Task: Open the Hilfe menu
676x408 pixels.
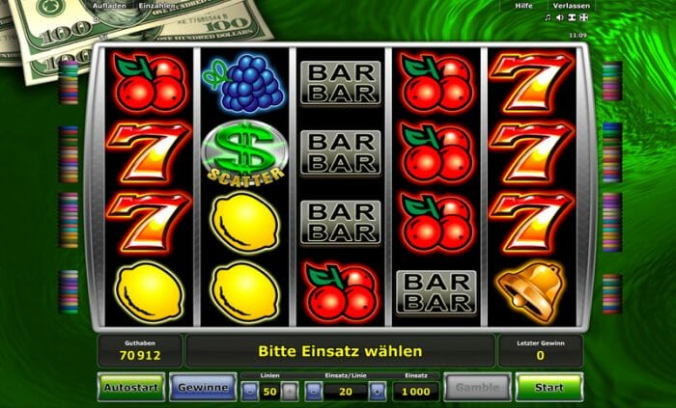Action: point(523,6)
